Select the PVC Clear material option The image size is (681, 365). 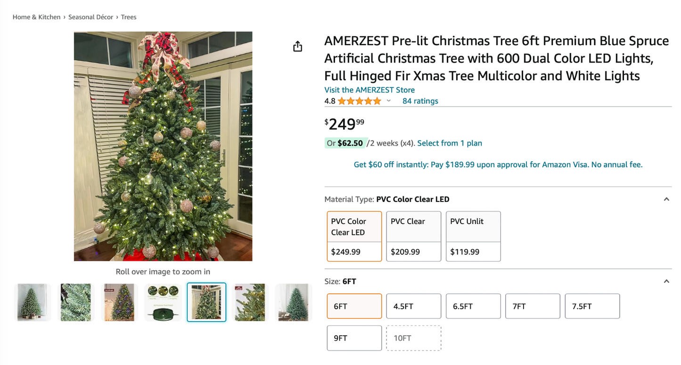click(x=413, y=236)
